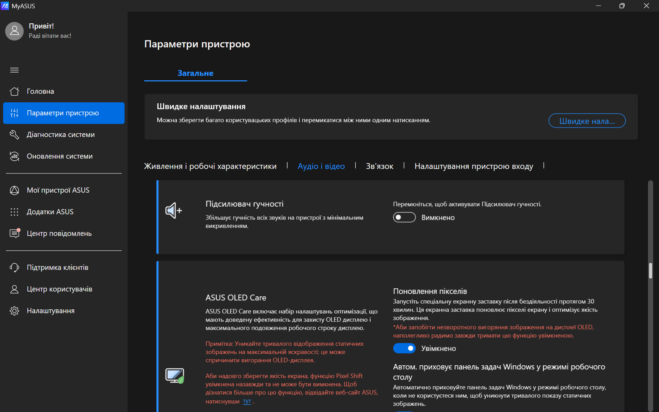Image resolution: width=659 pixels, height=412 pixels.
Task: Click the Швидке нала... button
Action: click(587, 121)
